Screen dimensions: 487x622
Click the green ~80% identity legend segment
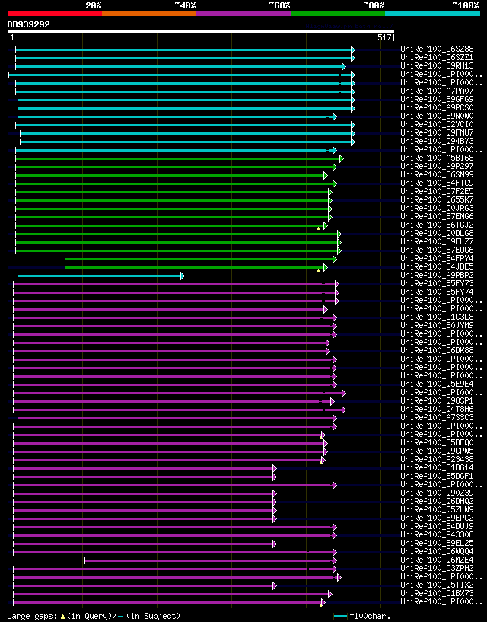[x=338, y=14]
